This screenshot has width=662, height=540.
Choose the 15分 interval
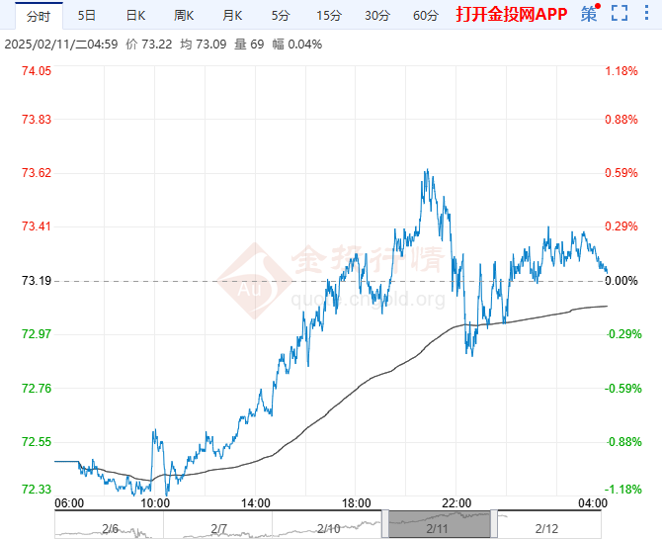point(328,15)
